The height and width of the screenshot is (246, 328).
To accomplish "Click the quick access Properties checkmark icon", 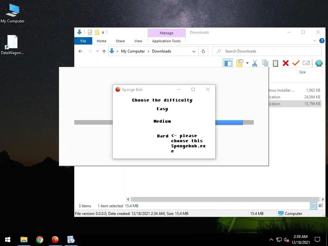I will pyautogui.click(x=90, y=32).
